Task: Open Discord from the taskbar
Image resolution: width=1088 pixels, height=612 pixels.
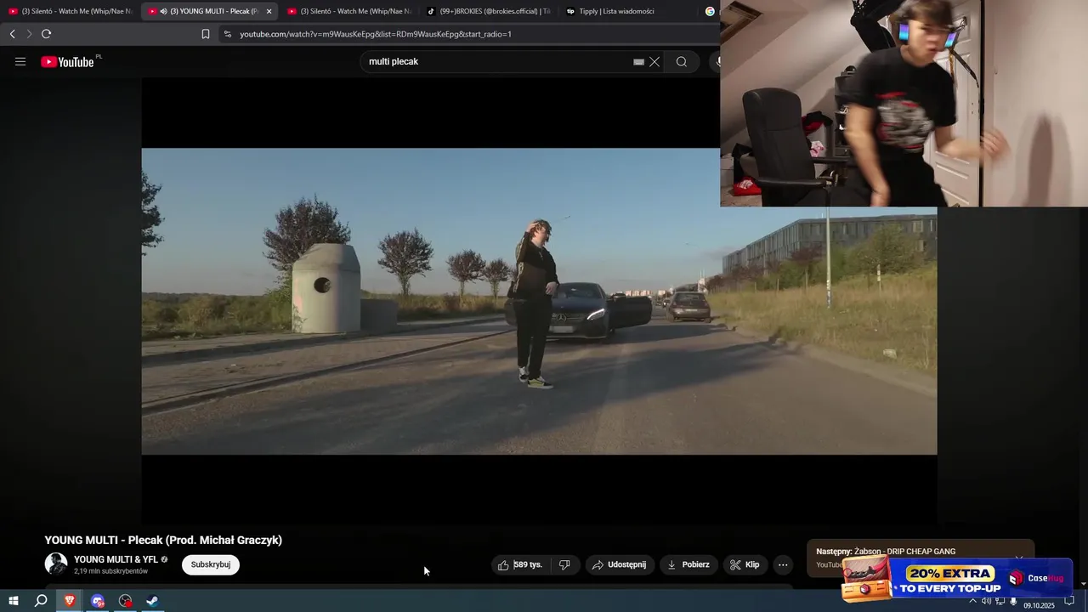Action: pyautogui.click(x=98, y=601)
